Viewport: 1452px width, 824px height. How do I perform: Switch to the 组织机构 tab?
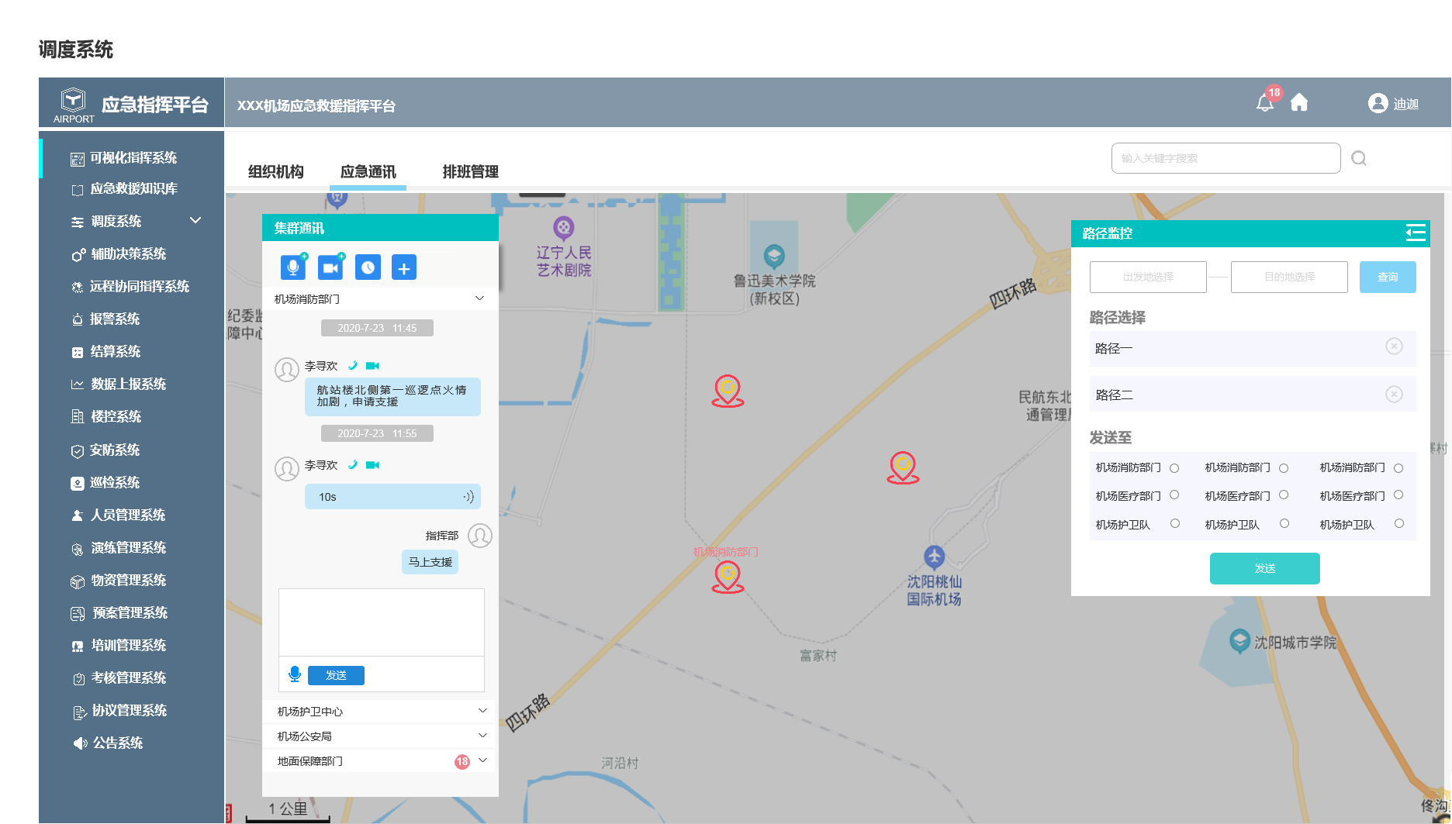click(276, 172)
